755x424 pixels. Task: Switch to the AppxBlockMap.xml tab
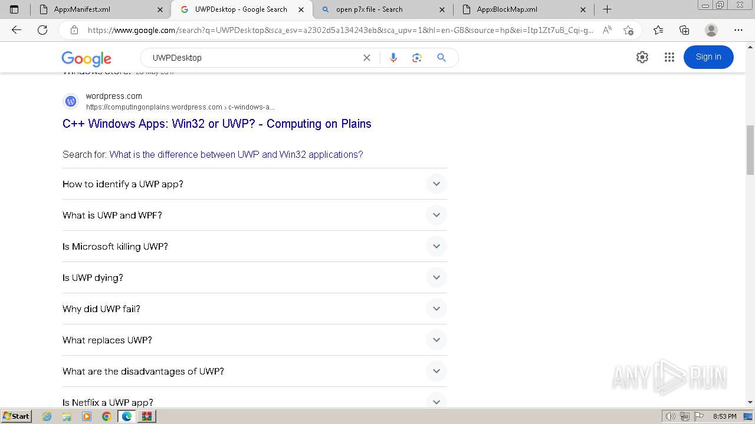coord(524,9)
